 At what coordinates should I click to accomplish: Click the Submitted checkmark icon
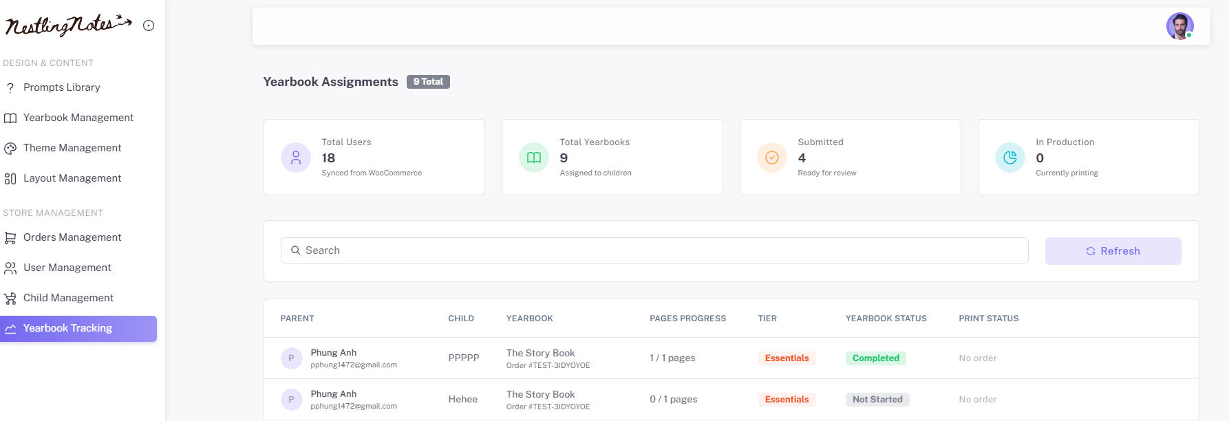772,158
